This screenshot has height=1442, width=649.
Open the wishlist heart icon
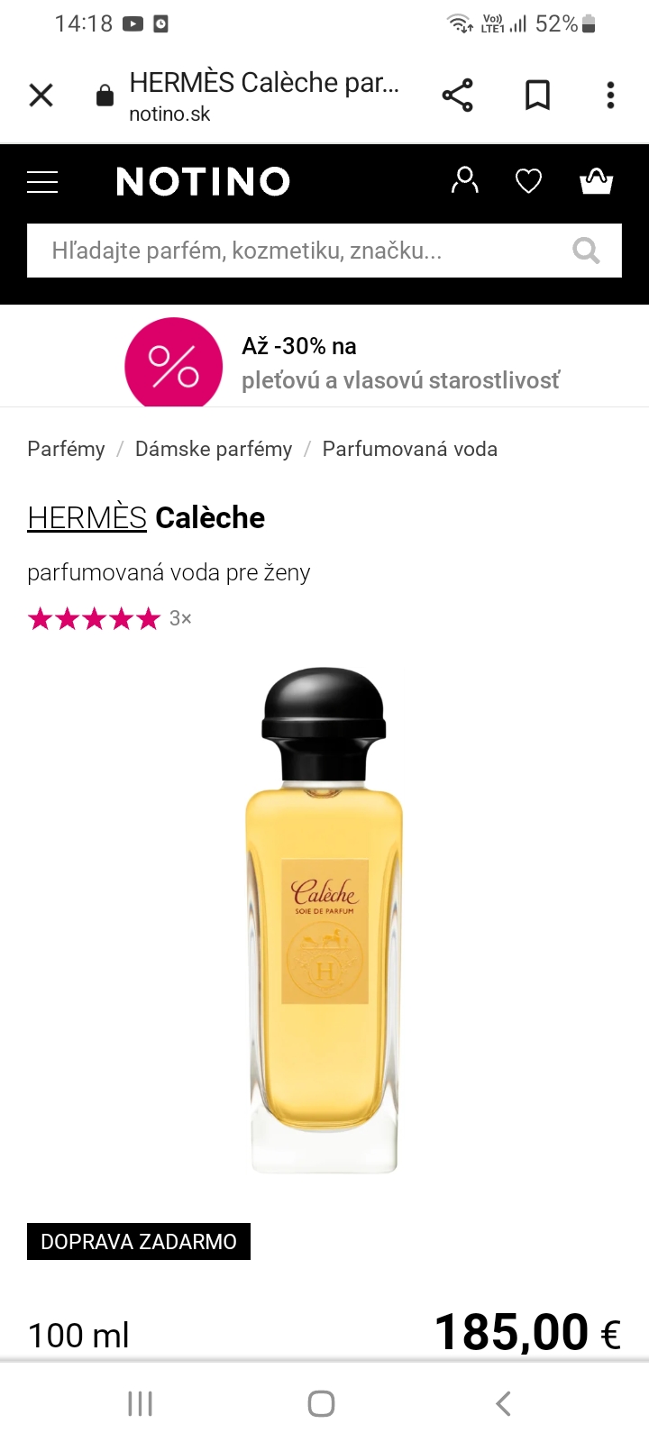(x=528, y=182)
